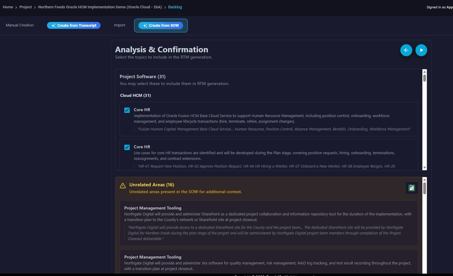Click the Project Software scrollbar thumb
Viewport: 453px width, 276px height.
click(x=424, y=78)
